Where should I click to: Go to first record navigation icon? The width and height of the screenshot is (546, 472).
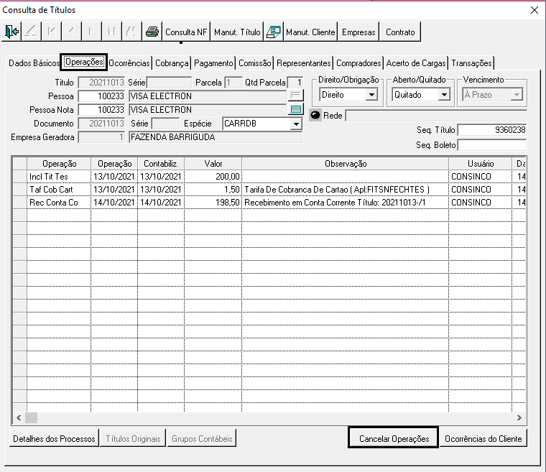(x=51, y=32)
